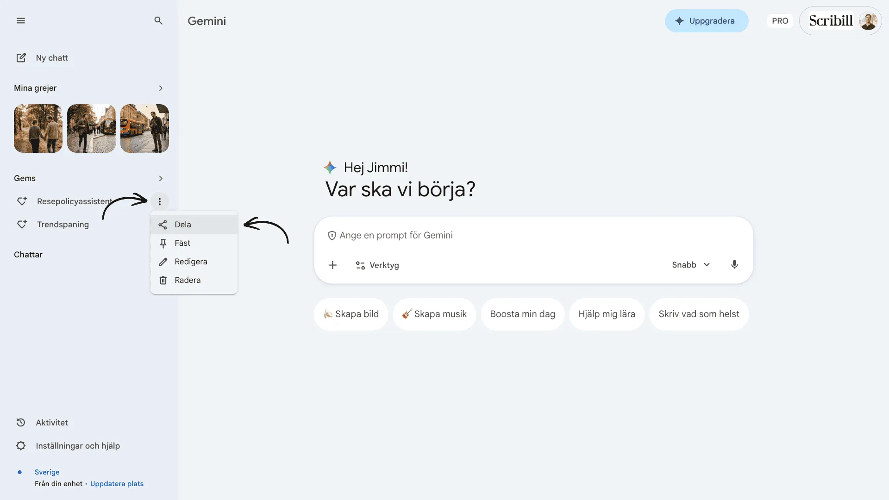The width and height of the screenshot is (889, 500).
Task: Click the Sverige location link
Action: [x=47, y=472]
